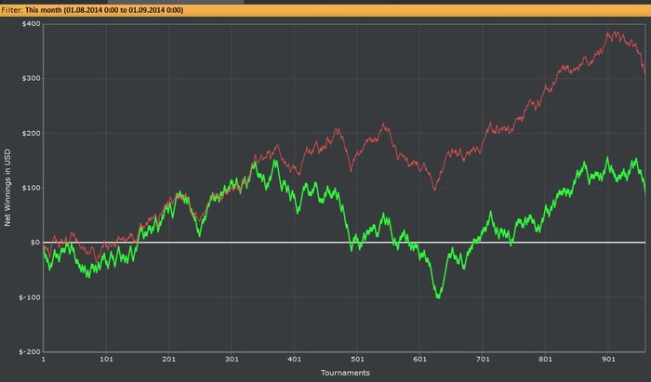Click the $400 y-axis label
This screenshot has height=382, width=651.
31,23
